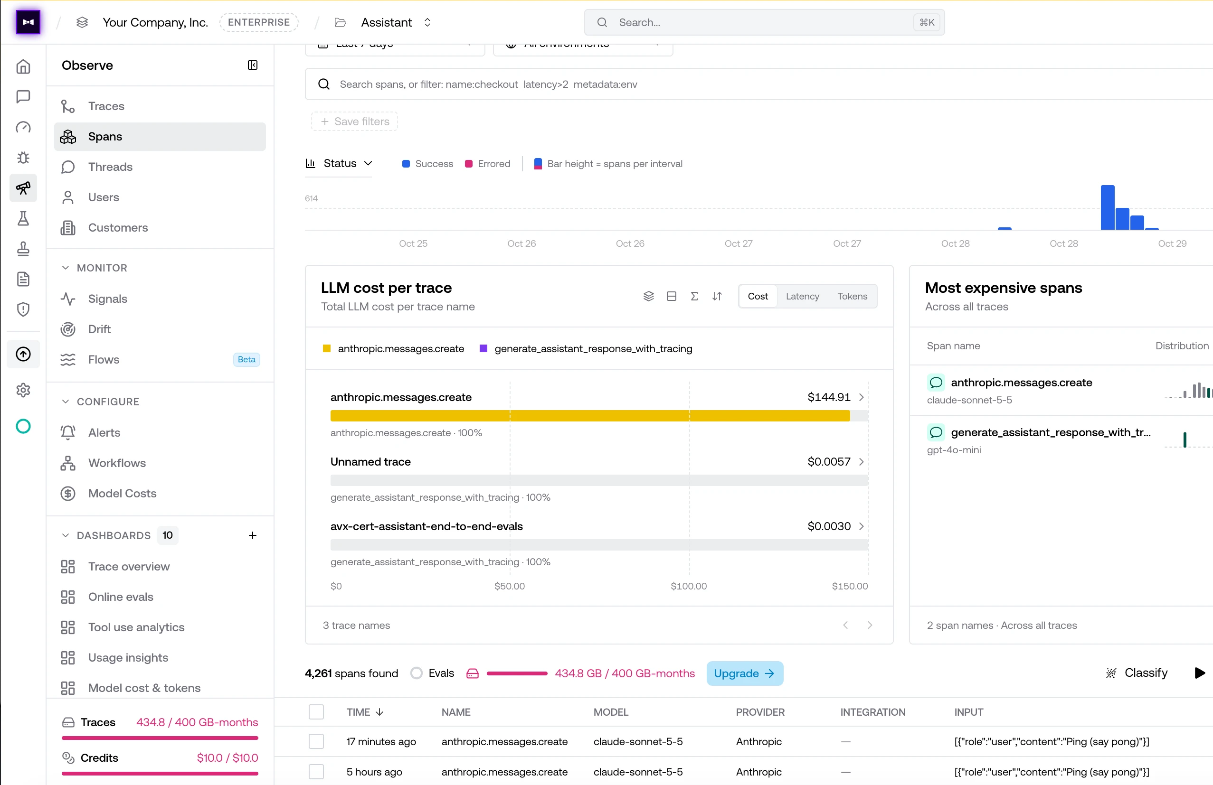The width and height of the screenshot is (1213, 785).
Task: Collapse the Observe sidebar panel icon
Action: point(252,65)
